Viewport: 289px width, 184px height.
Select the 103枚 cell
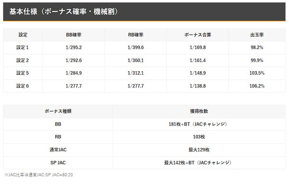[x=199, y=137]
